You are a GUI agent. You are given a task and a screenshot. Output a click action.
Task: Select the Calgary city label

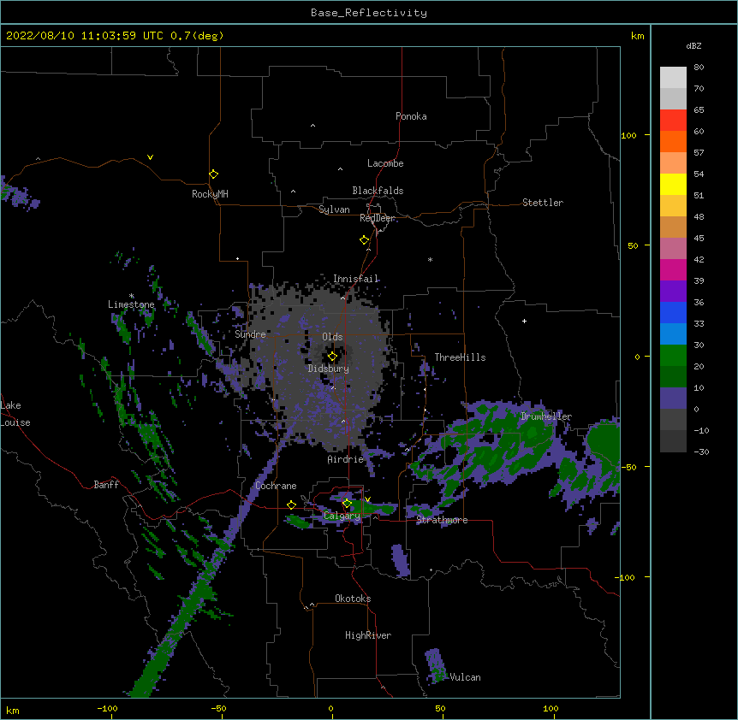342,516
